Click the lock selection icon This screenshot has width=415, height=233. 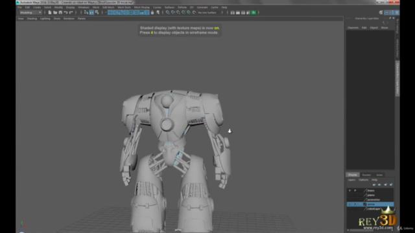pos(152,12)
